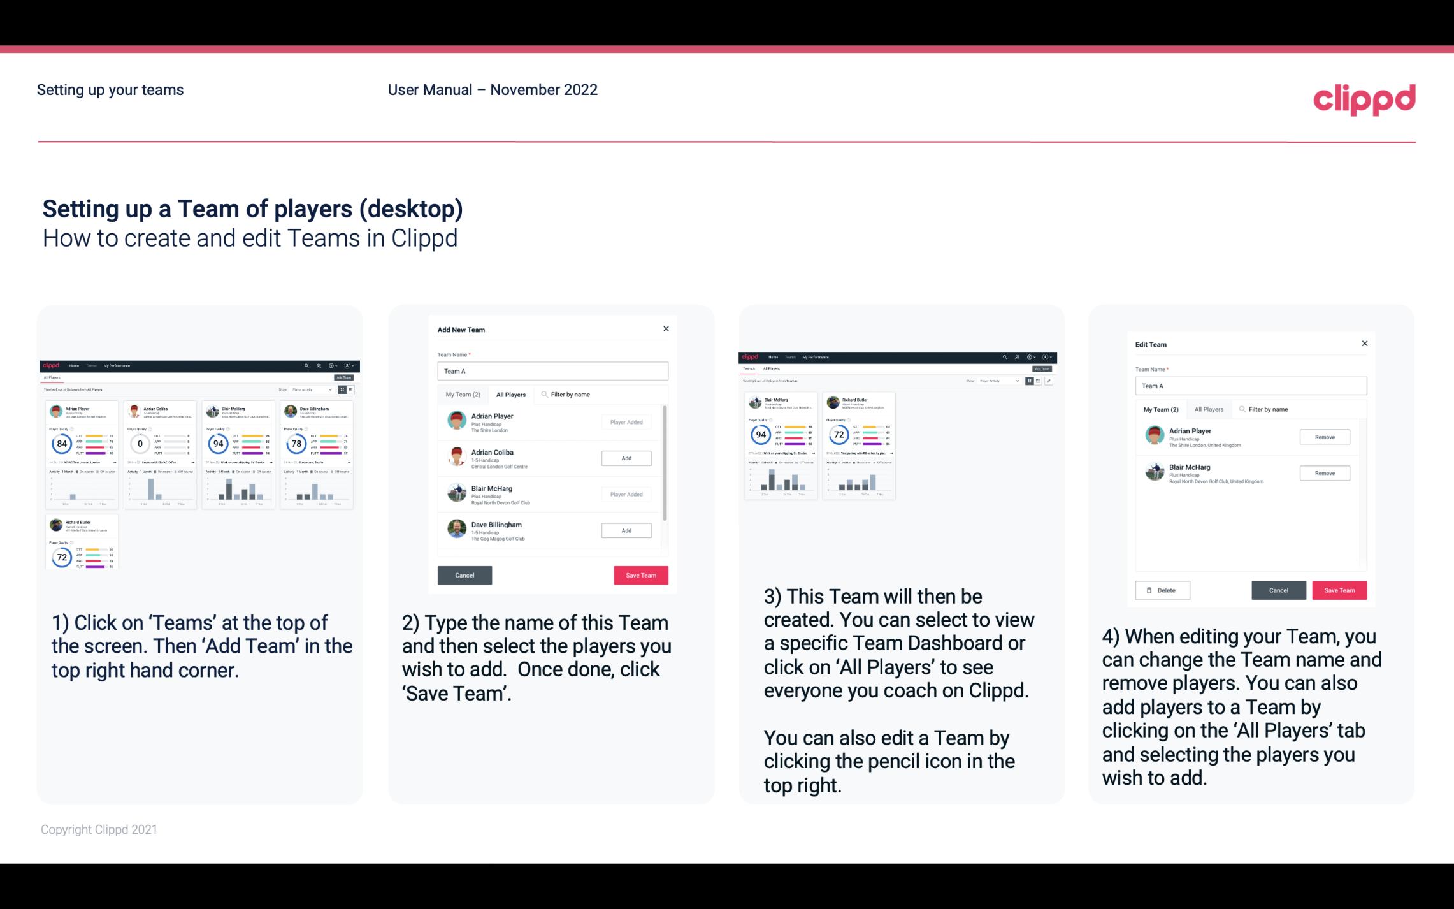Image resolution: width=1454 pixels, height=909 pixels.
Task: Click on Team Name input field
Action: pyautogui.click(x=552, y=371)
